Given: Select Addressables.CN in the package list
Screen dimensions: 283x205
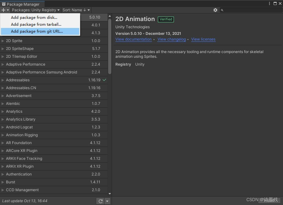Looking at the screenshot, I should 22,88.
